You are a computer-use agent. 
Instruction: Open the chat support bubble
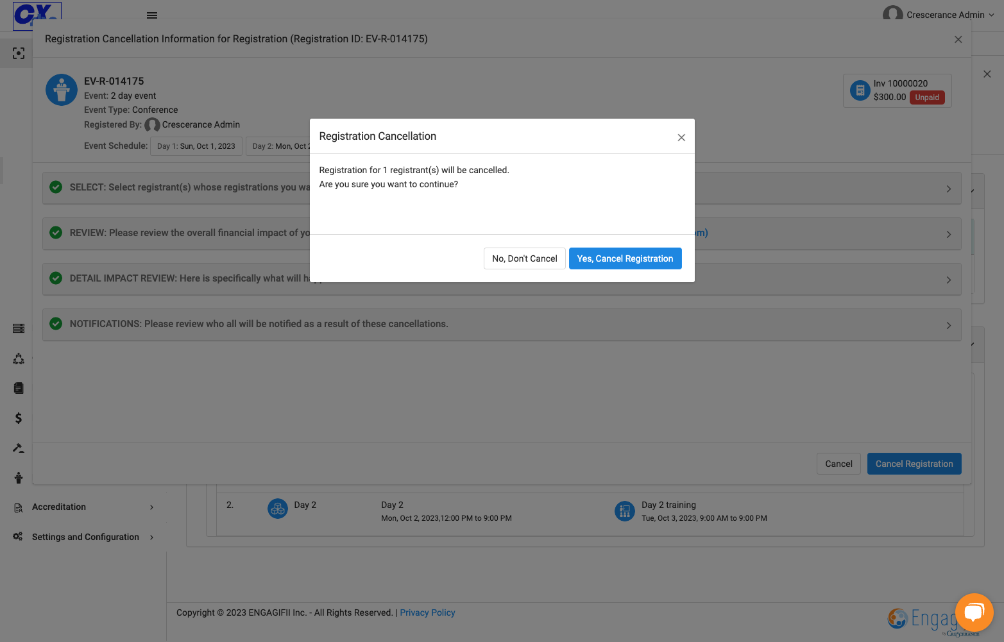click(x=974, y=612)
